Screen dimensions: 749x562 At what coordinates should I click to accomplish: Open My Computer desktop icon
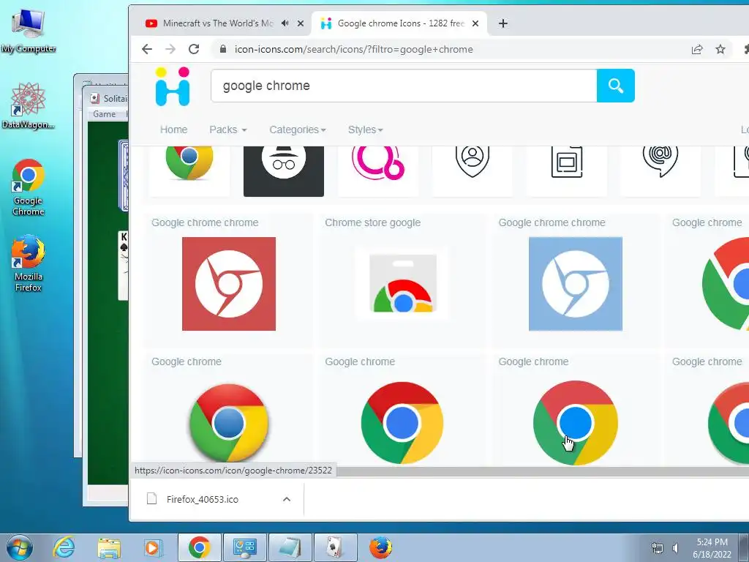click(29, 31)
